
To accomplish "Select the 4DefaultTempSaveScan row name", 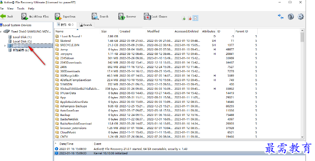I will pyautogui.click(x=76, y=80).
